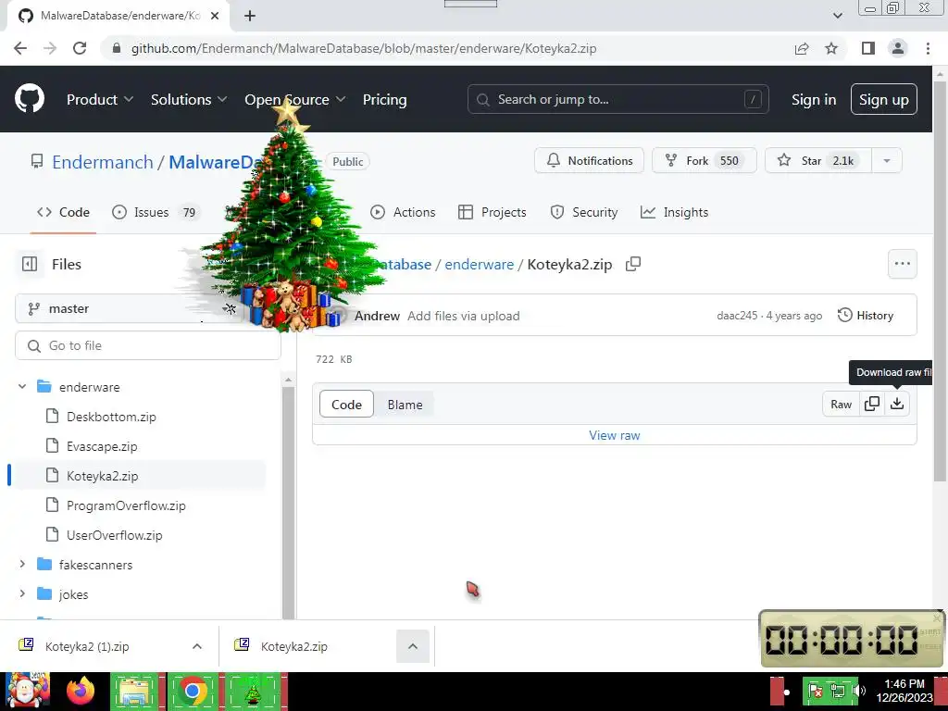The image size is (948, 711).
Task: Open the Open Source menu
Action: click(x=295, y=100)
